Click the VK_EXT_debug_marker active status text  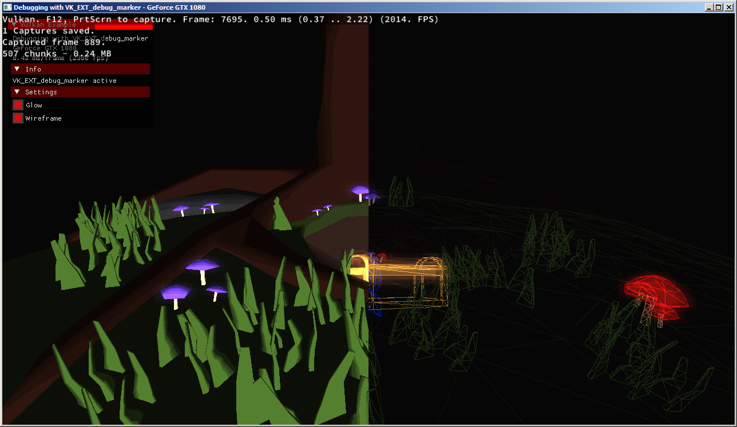(x=65, y=81)
